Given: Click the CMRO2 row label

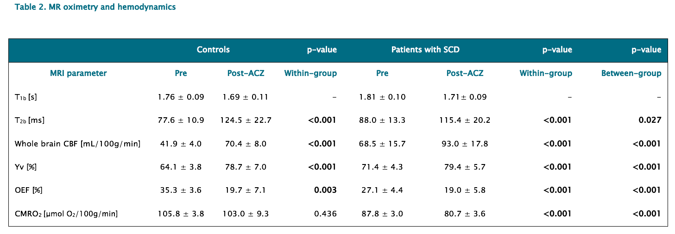Looking at the screenshot, I should point(66,214).
